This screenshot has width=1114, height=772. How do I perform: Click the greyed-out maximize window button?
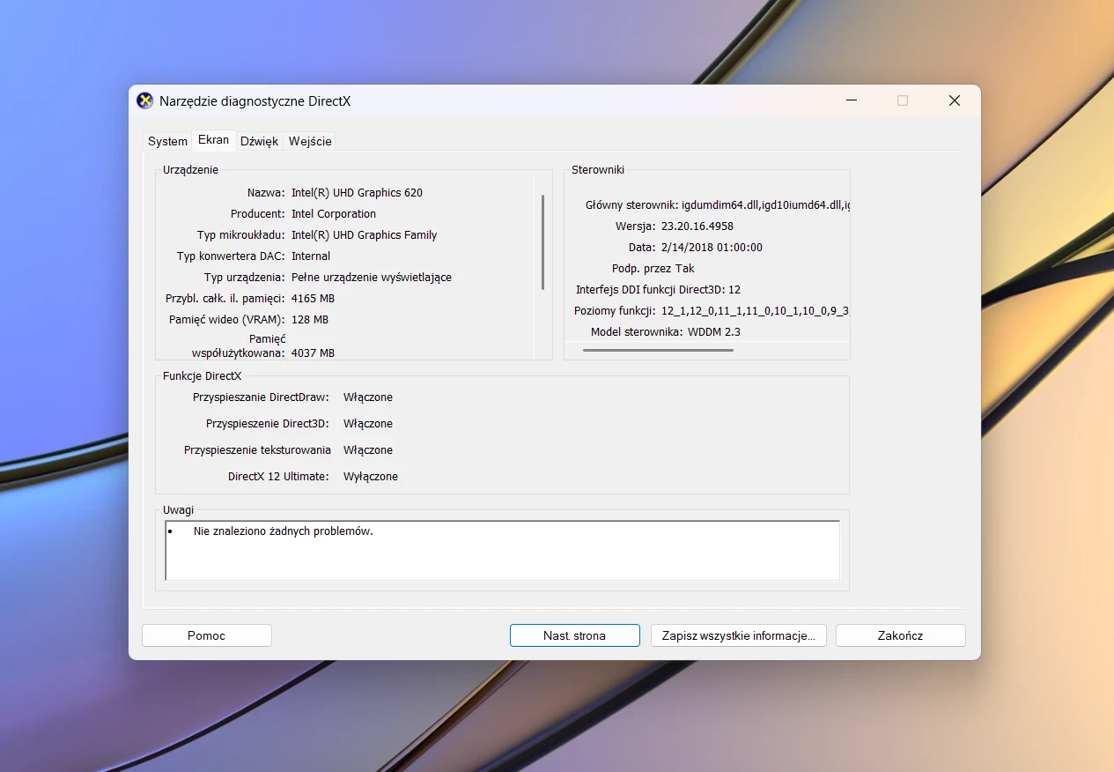903,100
